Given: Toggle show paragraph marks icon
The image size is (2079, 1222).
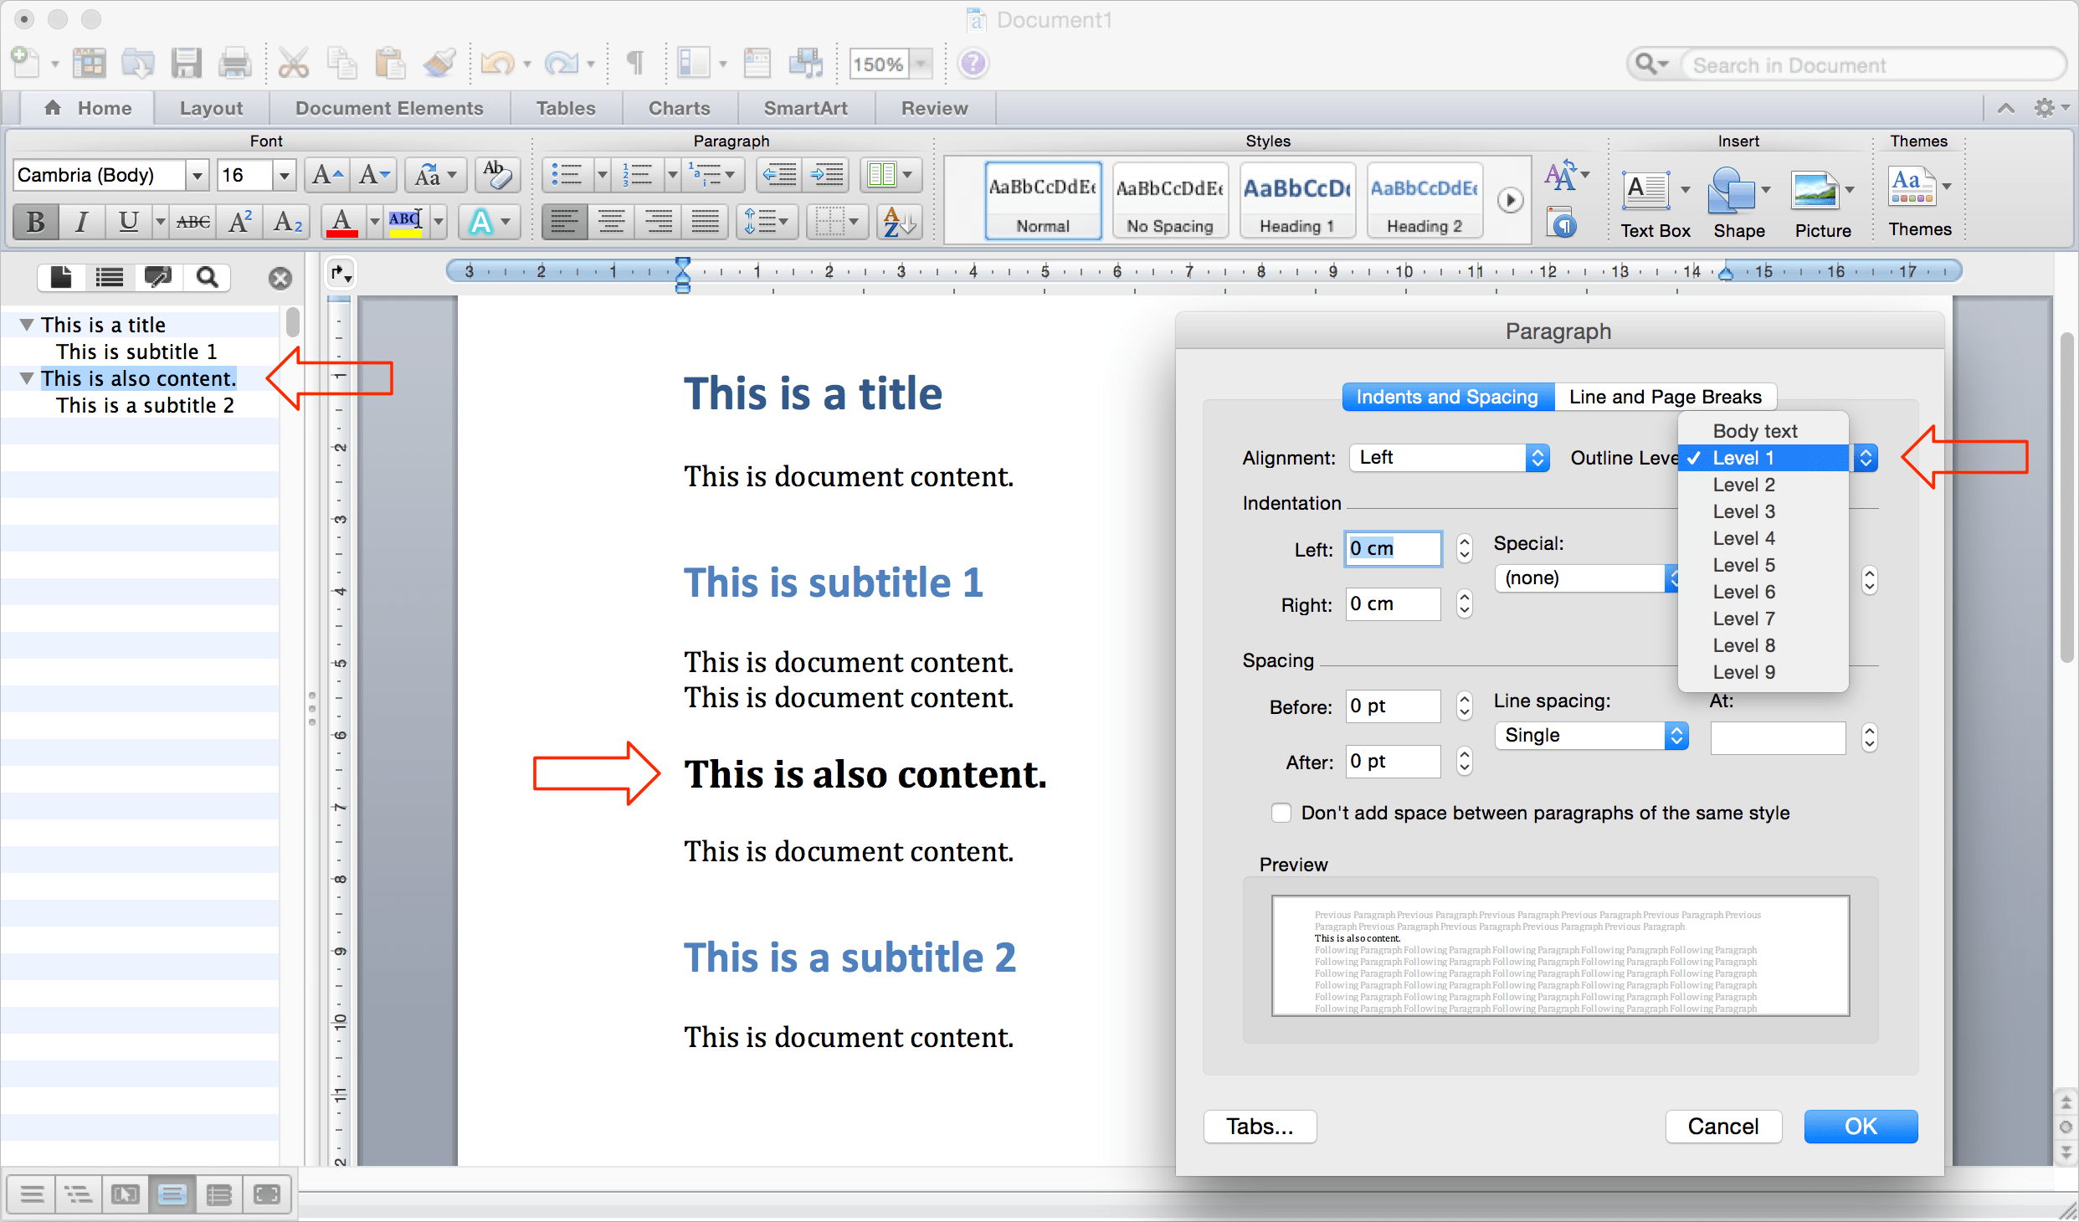Looking at the screenshot, I should [x=635, y=64].
